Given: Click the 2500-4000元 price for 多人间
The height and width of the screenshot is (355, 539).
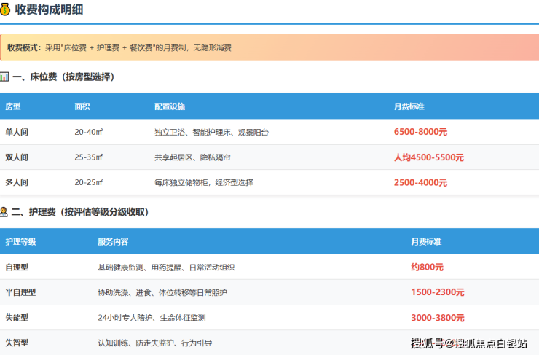Looking at the screenshot, I should click(420, 182).
